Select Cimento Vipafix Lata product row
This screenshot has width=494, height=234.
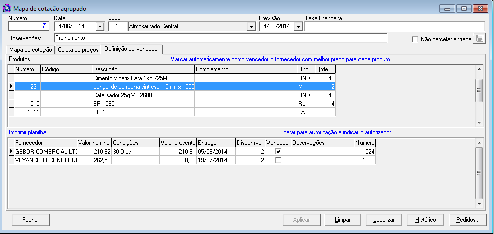point(143,78)
